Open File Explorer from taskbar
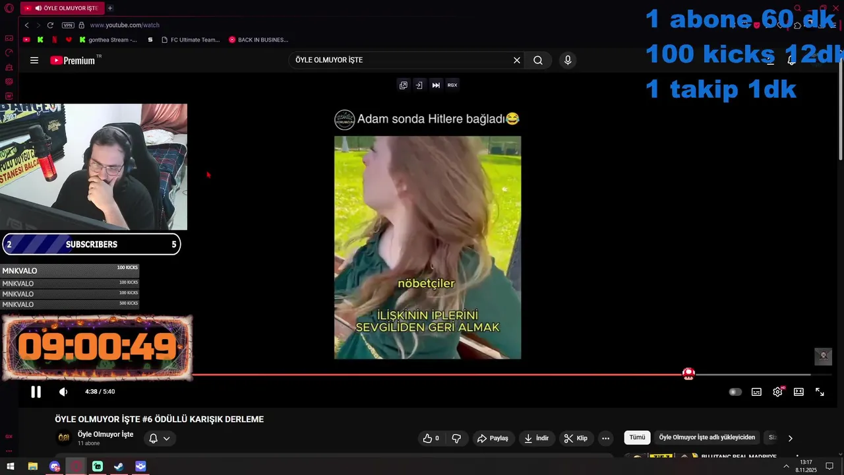 (x=32, y=466)
